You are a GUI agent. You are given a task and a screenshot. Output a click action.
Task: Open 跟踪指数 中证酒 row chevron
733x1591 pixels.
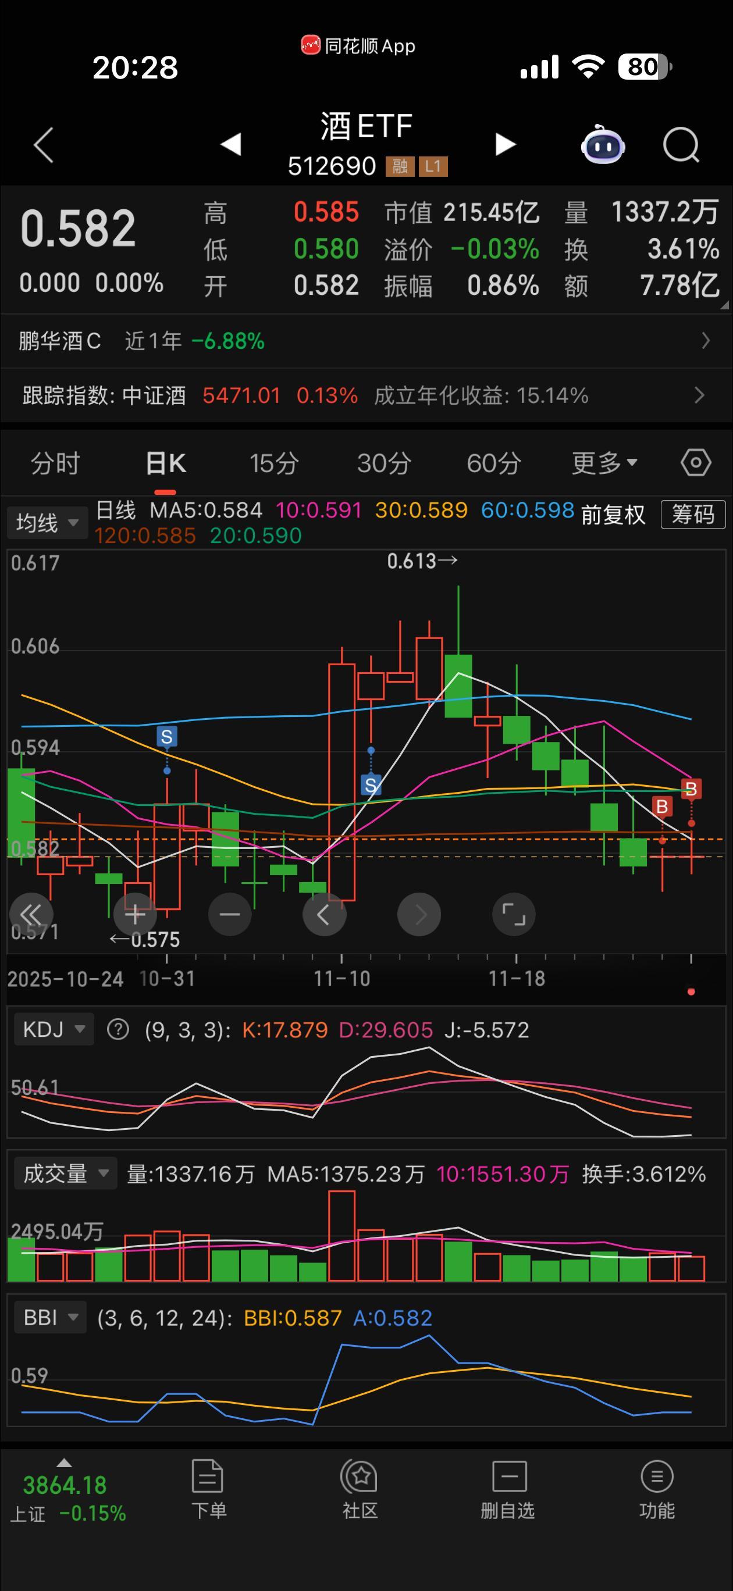click(x=700, y=395)
